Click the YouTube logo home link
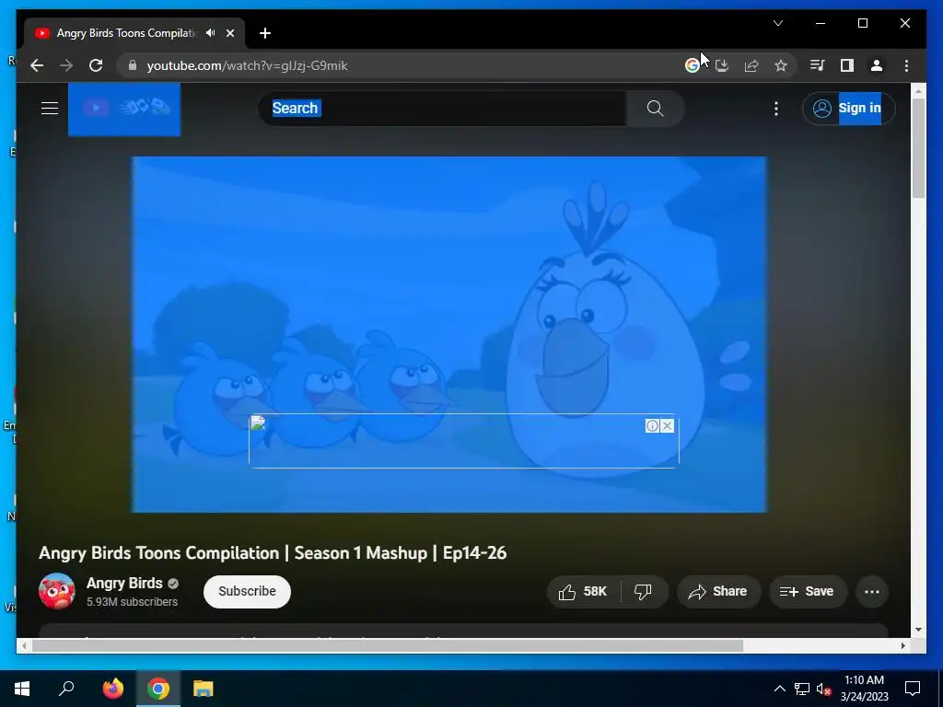 pyautogui.click(x=124, y=109)
